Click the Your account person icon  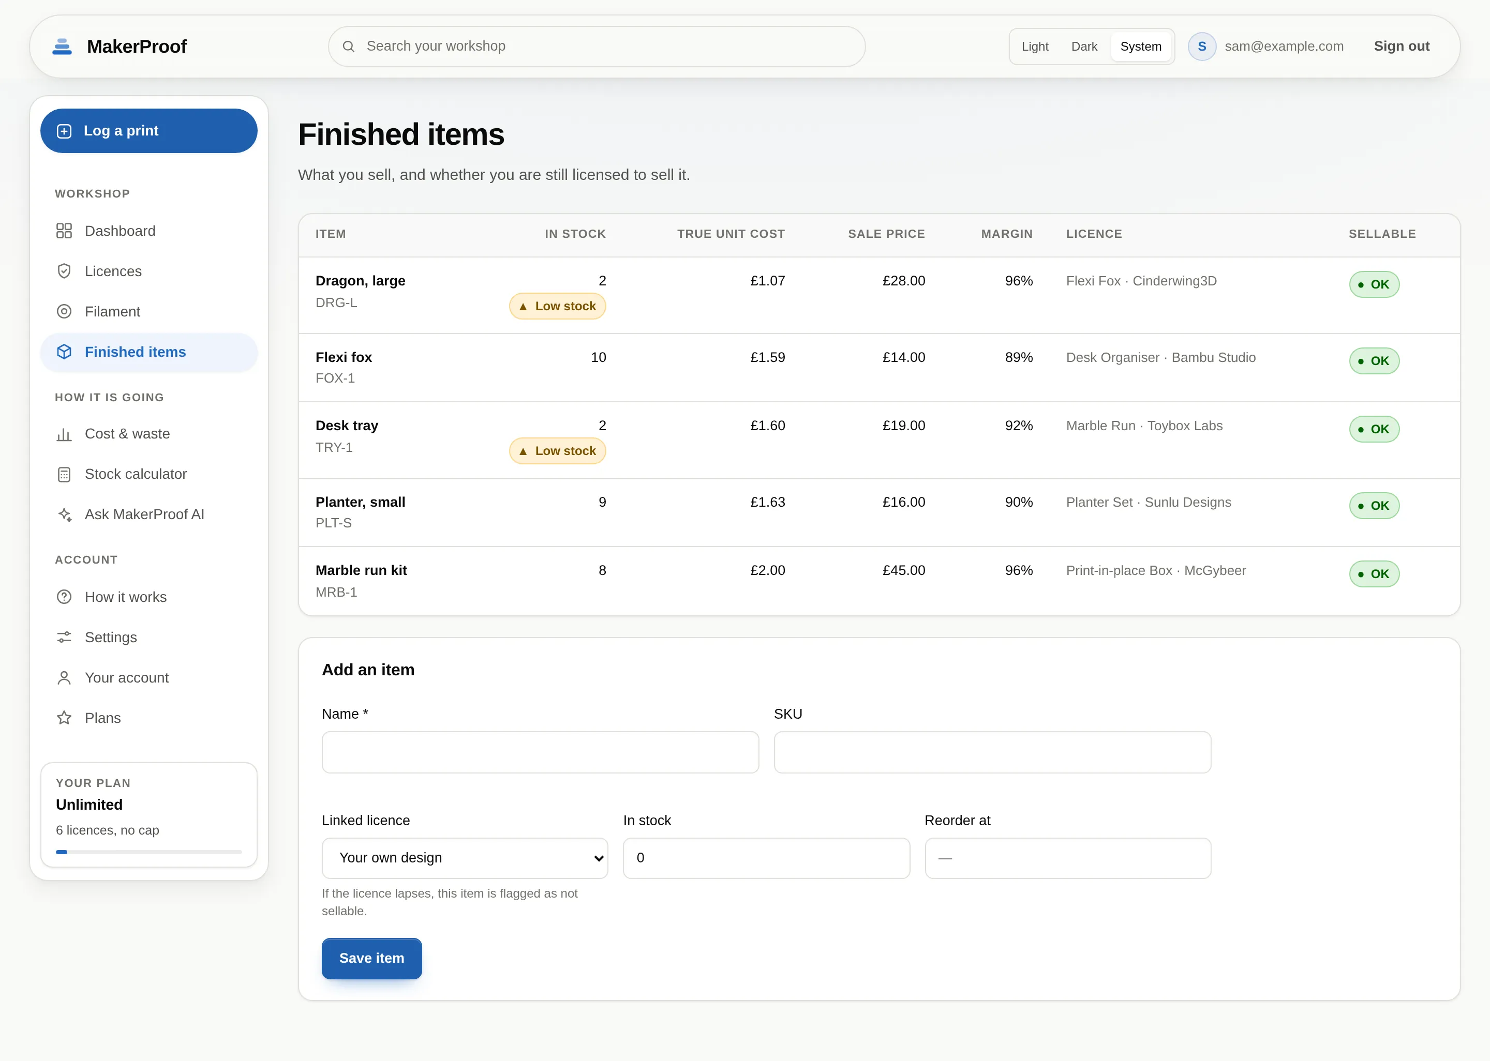(x=64, y=678)
